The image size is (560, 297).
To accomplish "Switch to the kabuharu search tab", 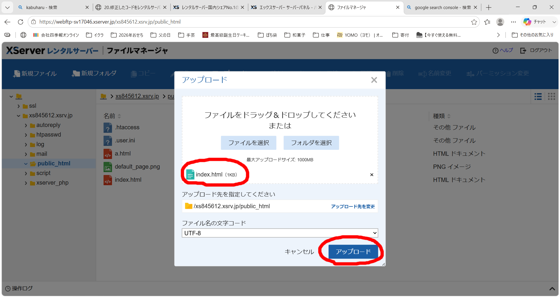I will (53, 7).
